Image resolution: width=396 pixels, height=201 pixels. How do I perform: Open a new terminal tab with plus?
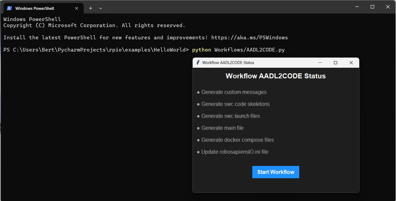click(91, 8)
